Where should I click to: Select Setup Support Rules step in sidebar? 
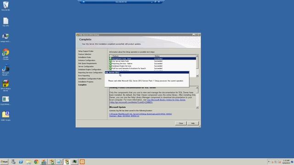pyautogui.click(x=86, y=51)
